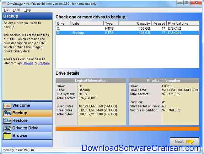The width and height of the screenshot is (204, 154).
Task: Select the C: drive row
Action: (x=127, y=28)
